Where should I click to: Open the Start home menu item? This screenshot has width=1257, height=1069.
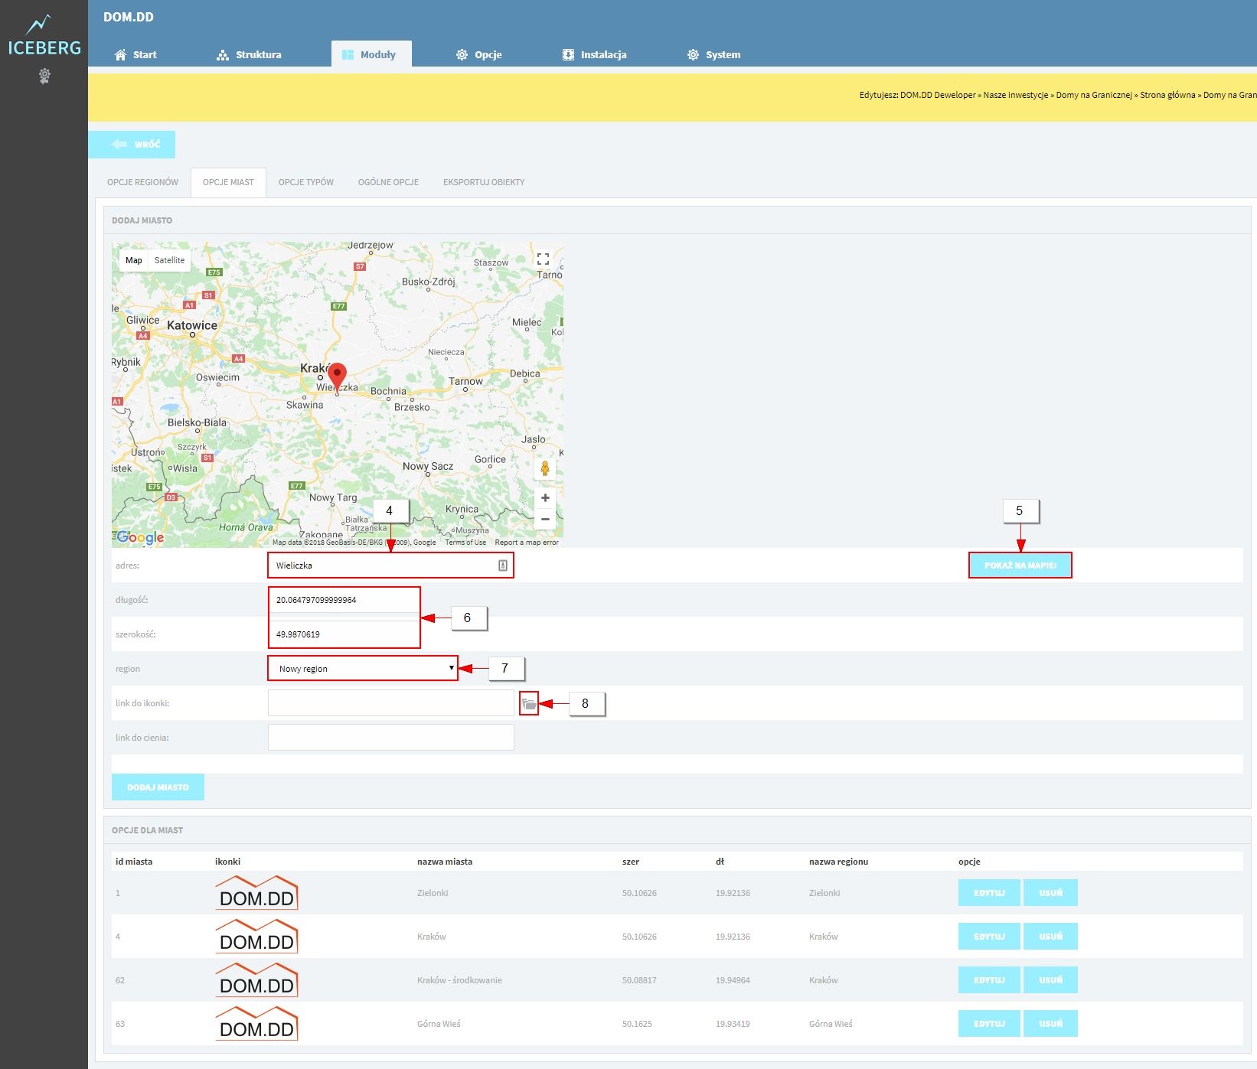[135, 54]
